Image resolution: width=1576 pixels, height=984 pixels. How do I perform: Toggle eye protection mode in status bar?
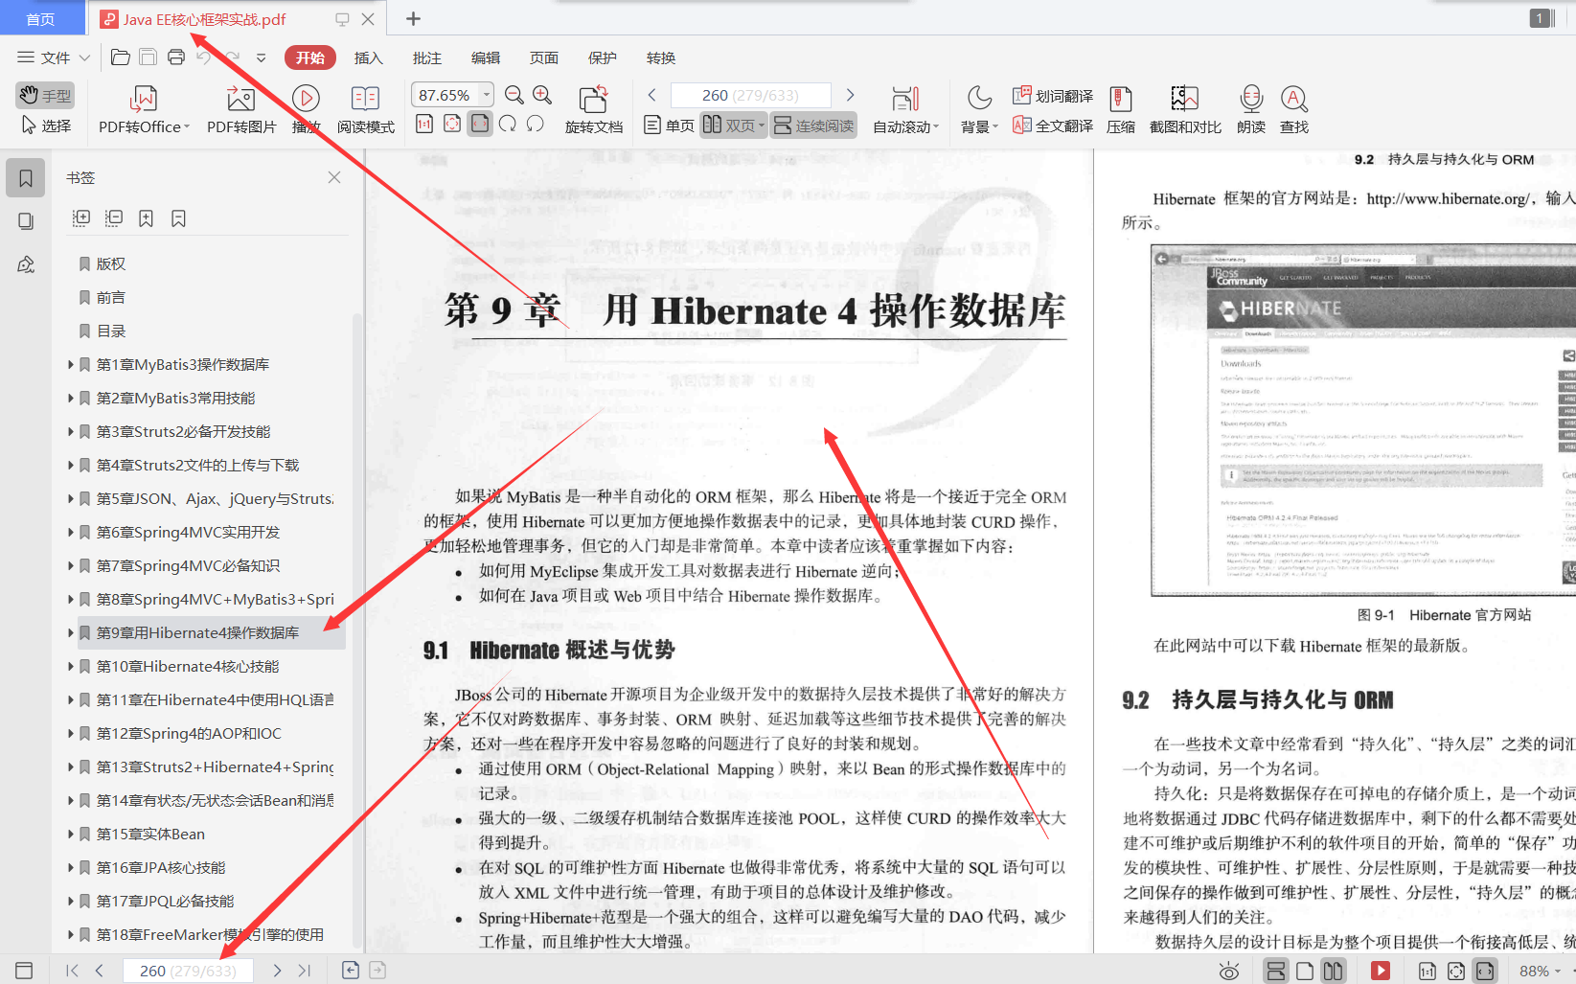point(1229,971)
